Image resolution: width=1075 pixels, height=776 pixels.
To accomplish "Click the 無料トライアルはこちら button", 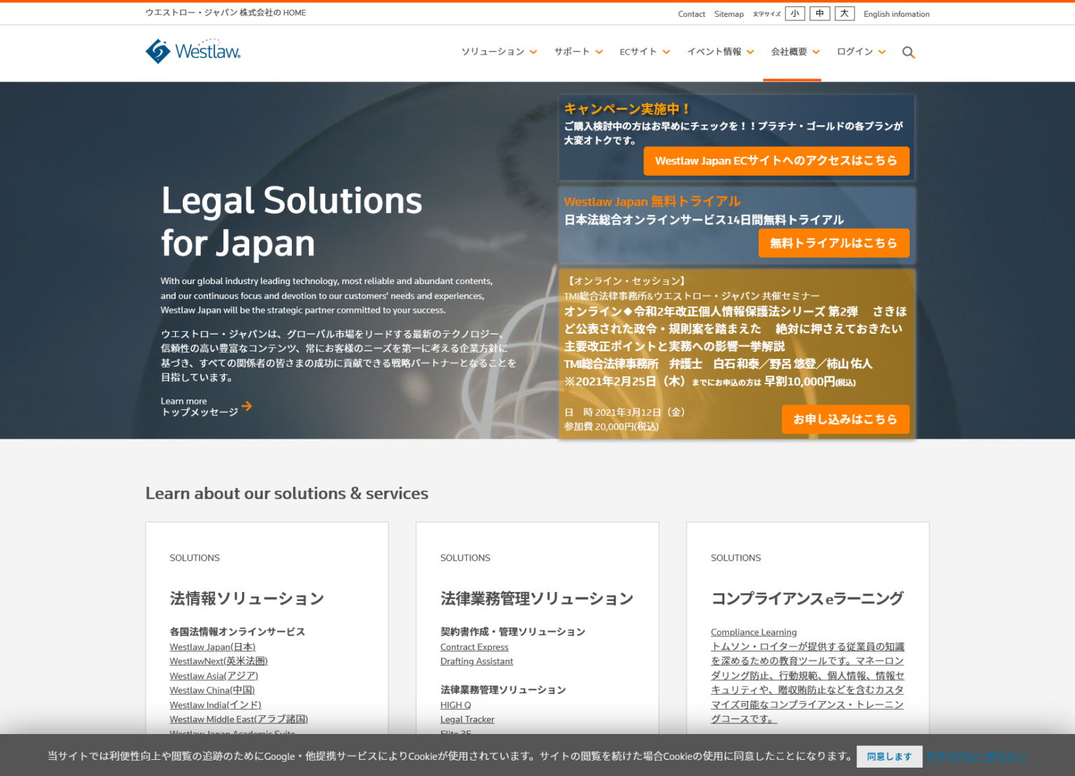I will tap(834, 243).
